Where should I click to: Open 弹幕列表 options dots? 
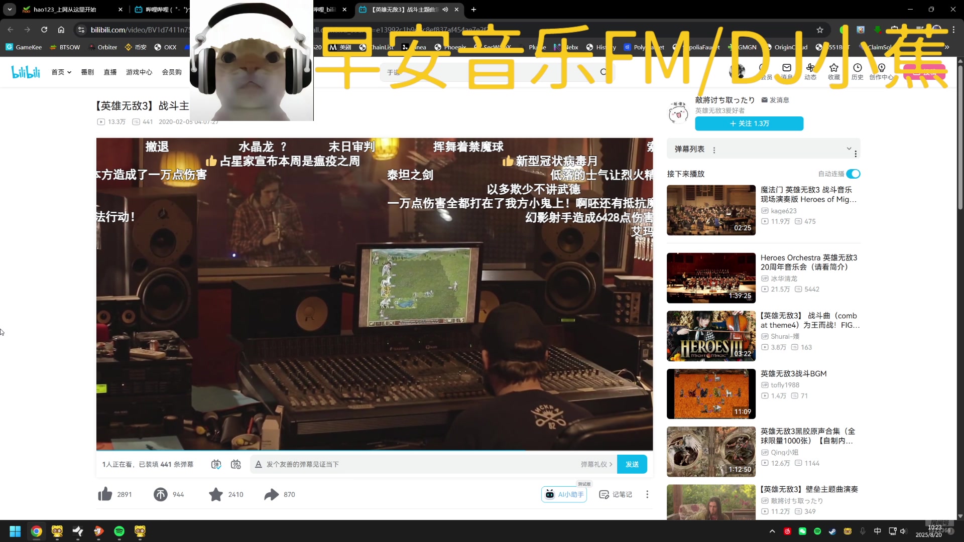coord(714,150)
